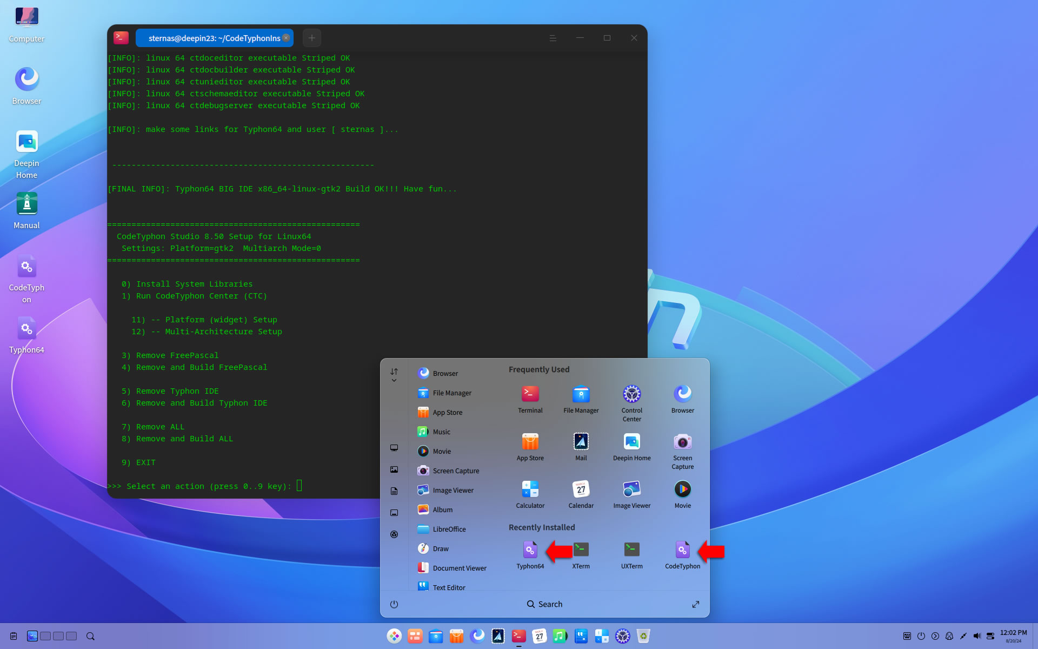Viewport: 1038px width, 649px height.
Task: Open taskbar search magnifier
Action: point(90,636)
